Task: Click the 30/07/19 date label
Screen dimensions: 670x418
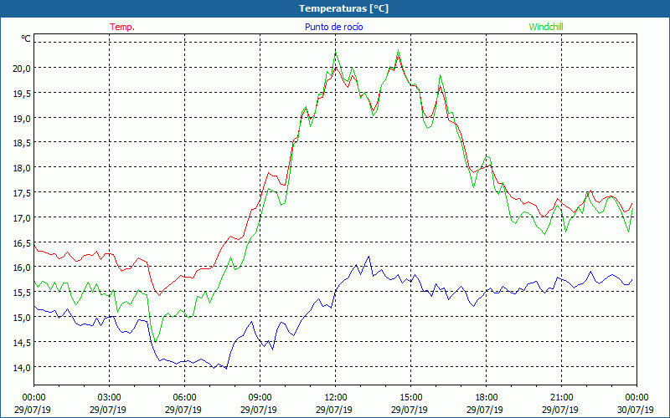Action: tap(636, 410)
